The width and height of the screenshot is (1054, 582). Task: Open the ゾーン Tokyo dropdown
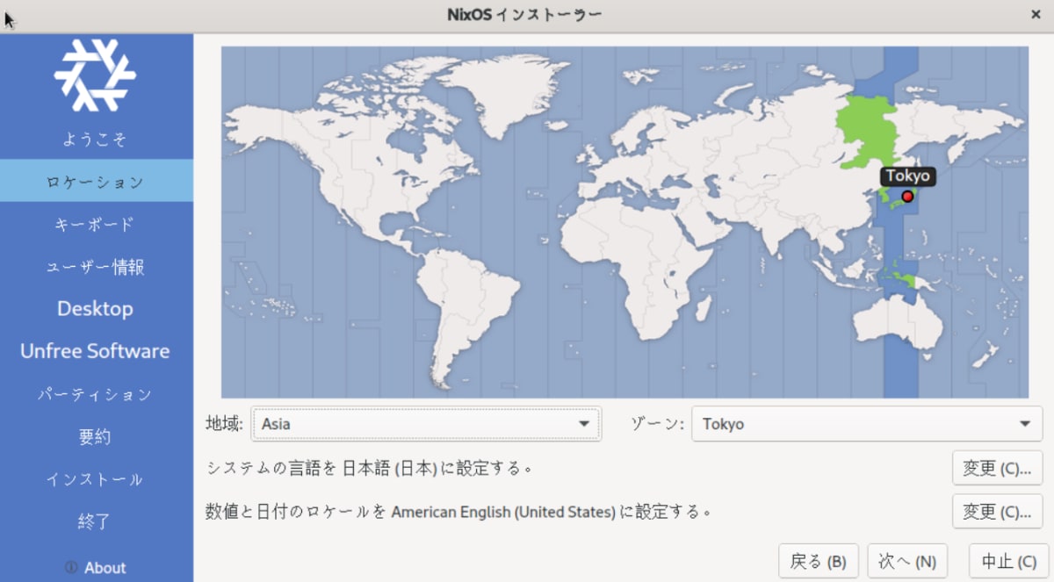[867, 424]
